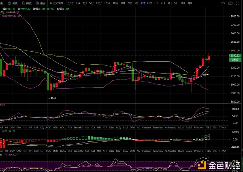The height and width of the screenshot is (172, 243).
Task: Click the highlighted KDJ indicator tab
Action: tap(42, 128)
